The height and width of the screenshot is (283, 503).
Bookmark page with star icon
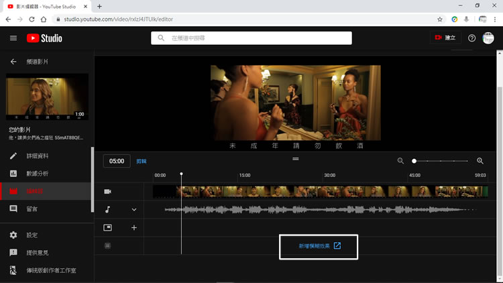point(440,19)
